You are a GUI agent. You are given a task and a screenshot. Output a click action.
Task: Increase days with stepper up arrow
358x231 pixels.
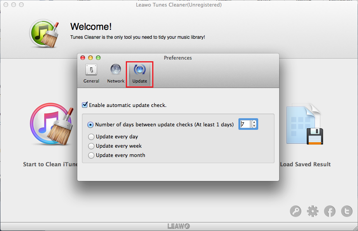(254, 122)
